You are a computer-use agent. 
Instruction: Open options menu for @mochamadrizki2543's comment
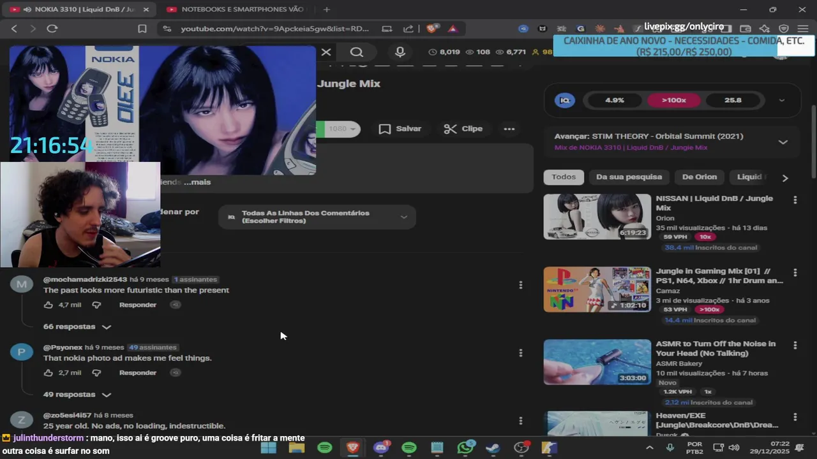[520, 285]
